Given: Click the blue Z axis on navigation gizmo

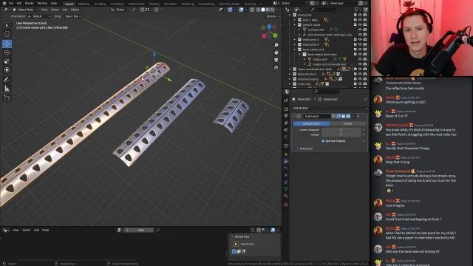Looking at the screenshot, I should click(x=269, y=27).
